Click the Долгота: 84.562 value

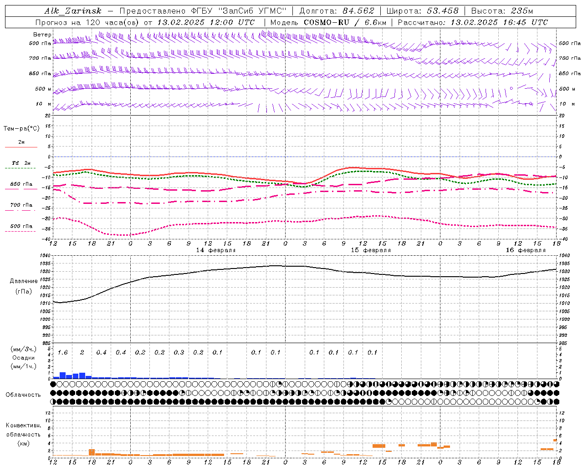coord(337,11)
